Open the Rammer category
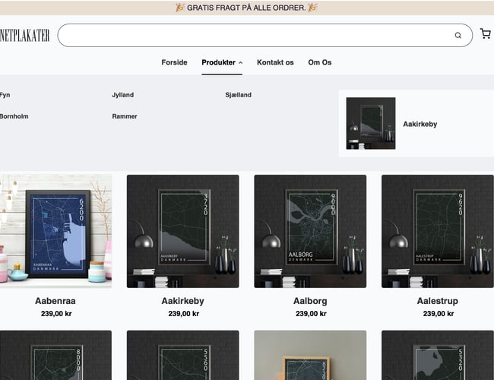Screen dimensions: 494x380 click(x=125, y=116)
